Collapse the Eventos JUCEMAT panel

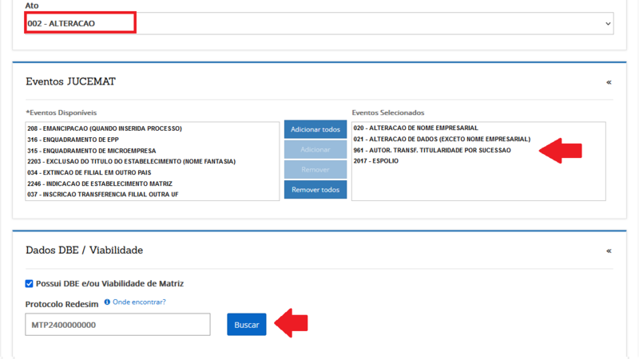pyautogui.click(x=609, y=82)
